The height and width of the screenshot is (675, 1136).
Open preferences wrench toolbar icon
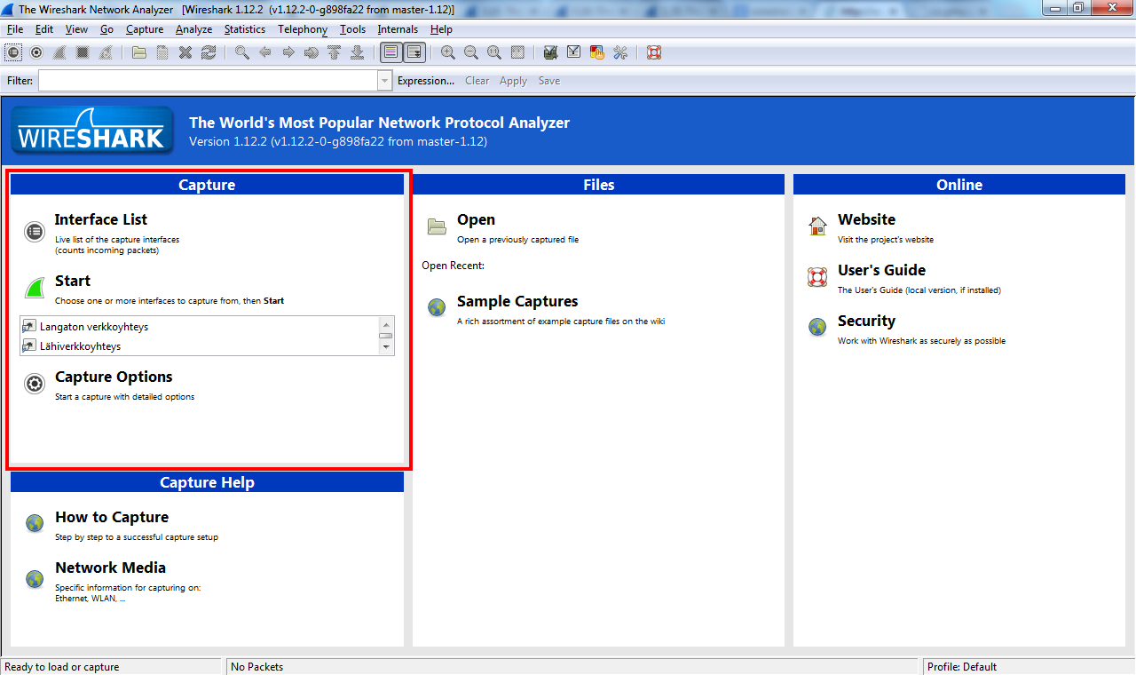pyautogui.click(x=620, y=52)
